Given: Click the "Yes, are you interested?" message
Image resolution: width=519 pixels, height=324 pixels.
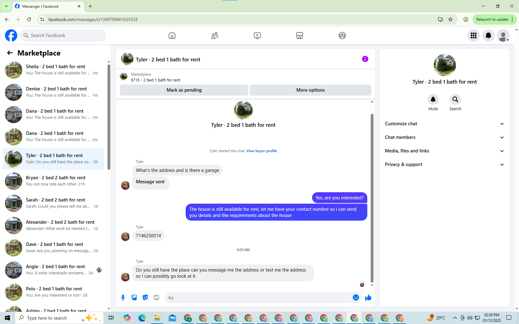Looking at the screenshot, I should tap(340, 198).
